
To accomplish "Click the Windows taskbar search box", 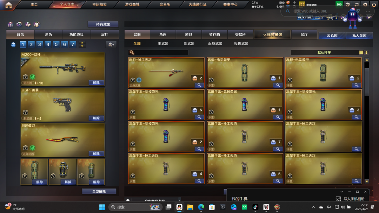I will pyautogui.click(x=135, y=207).
